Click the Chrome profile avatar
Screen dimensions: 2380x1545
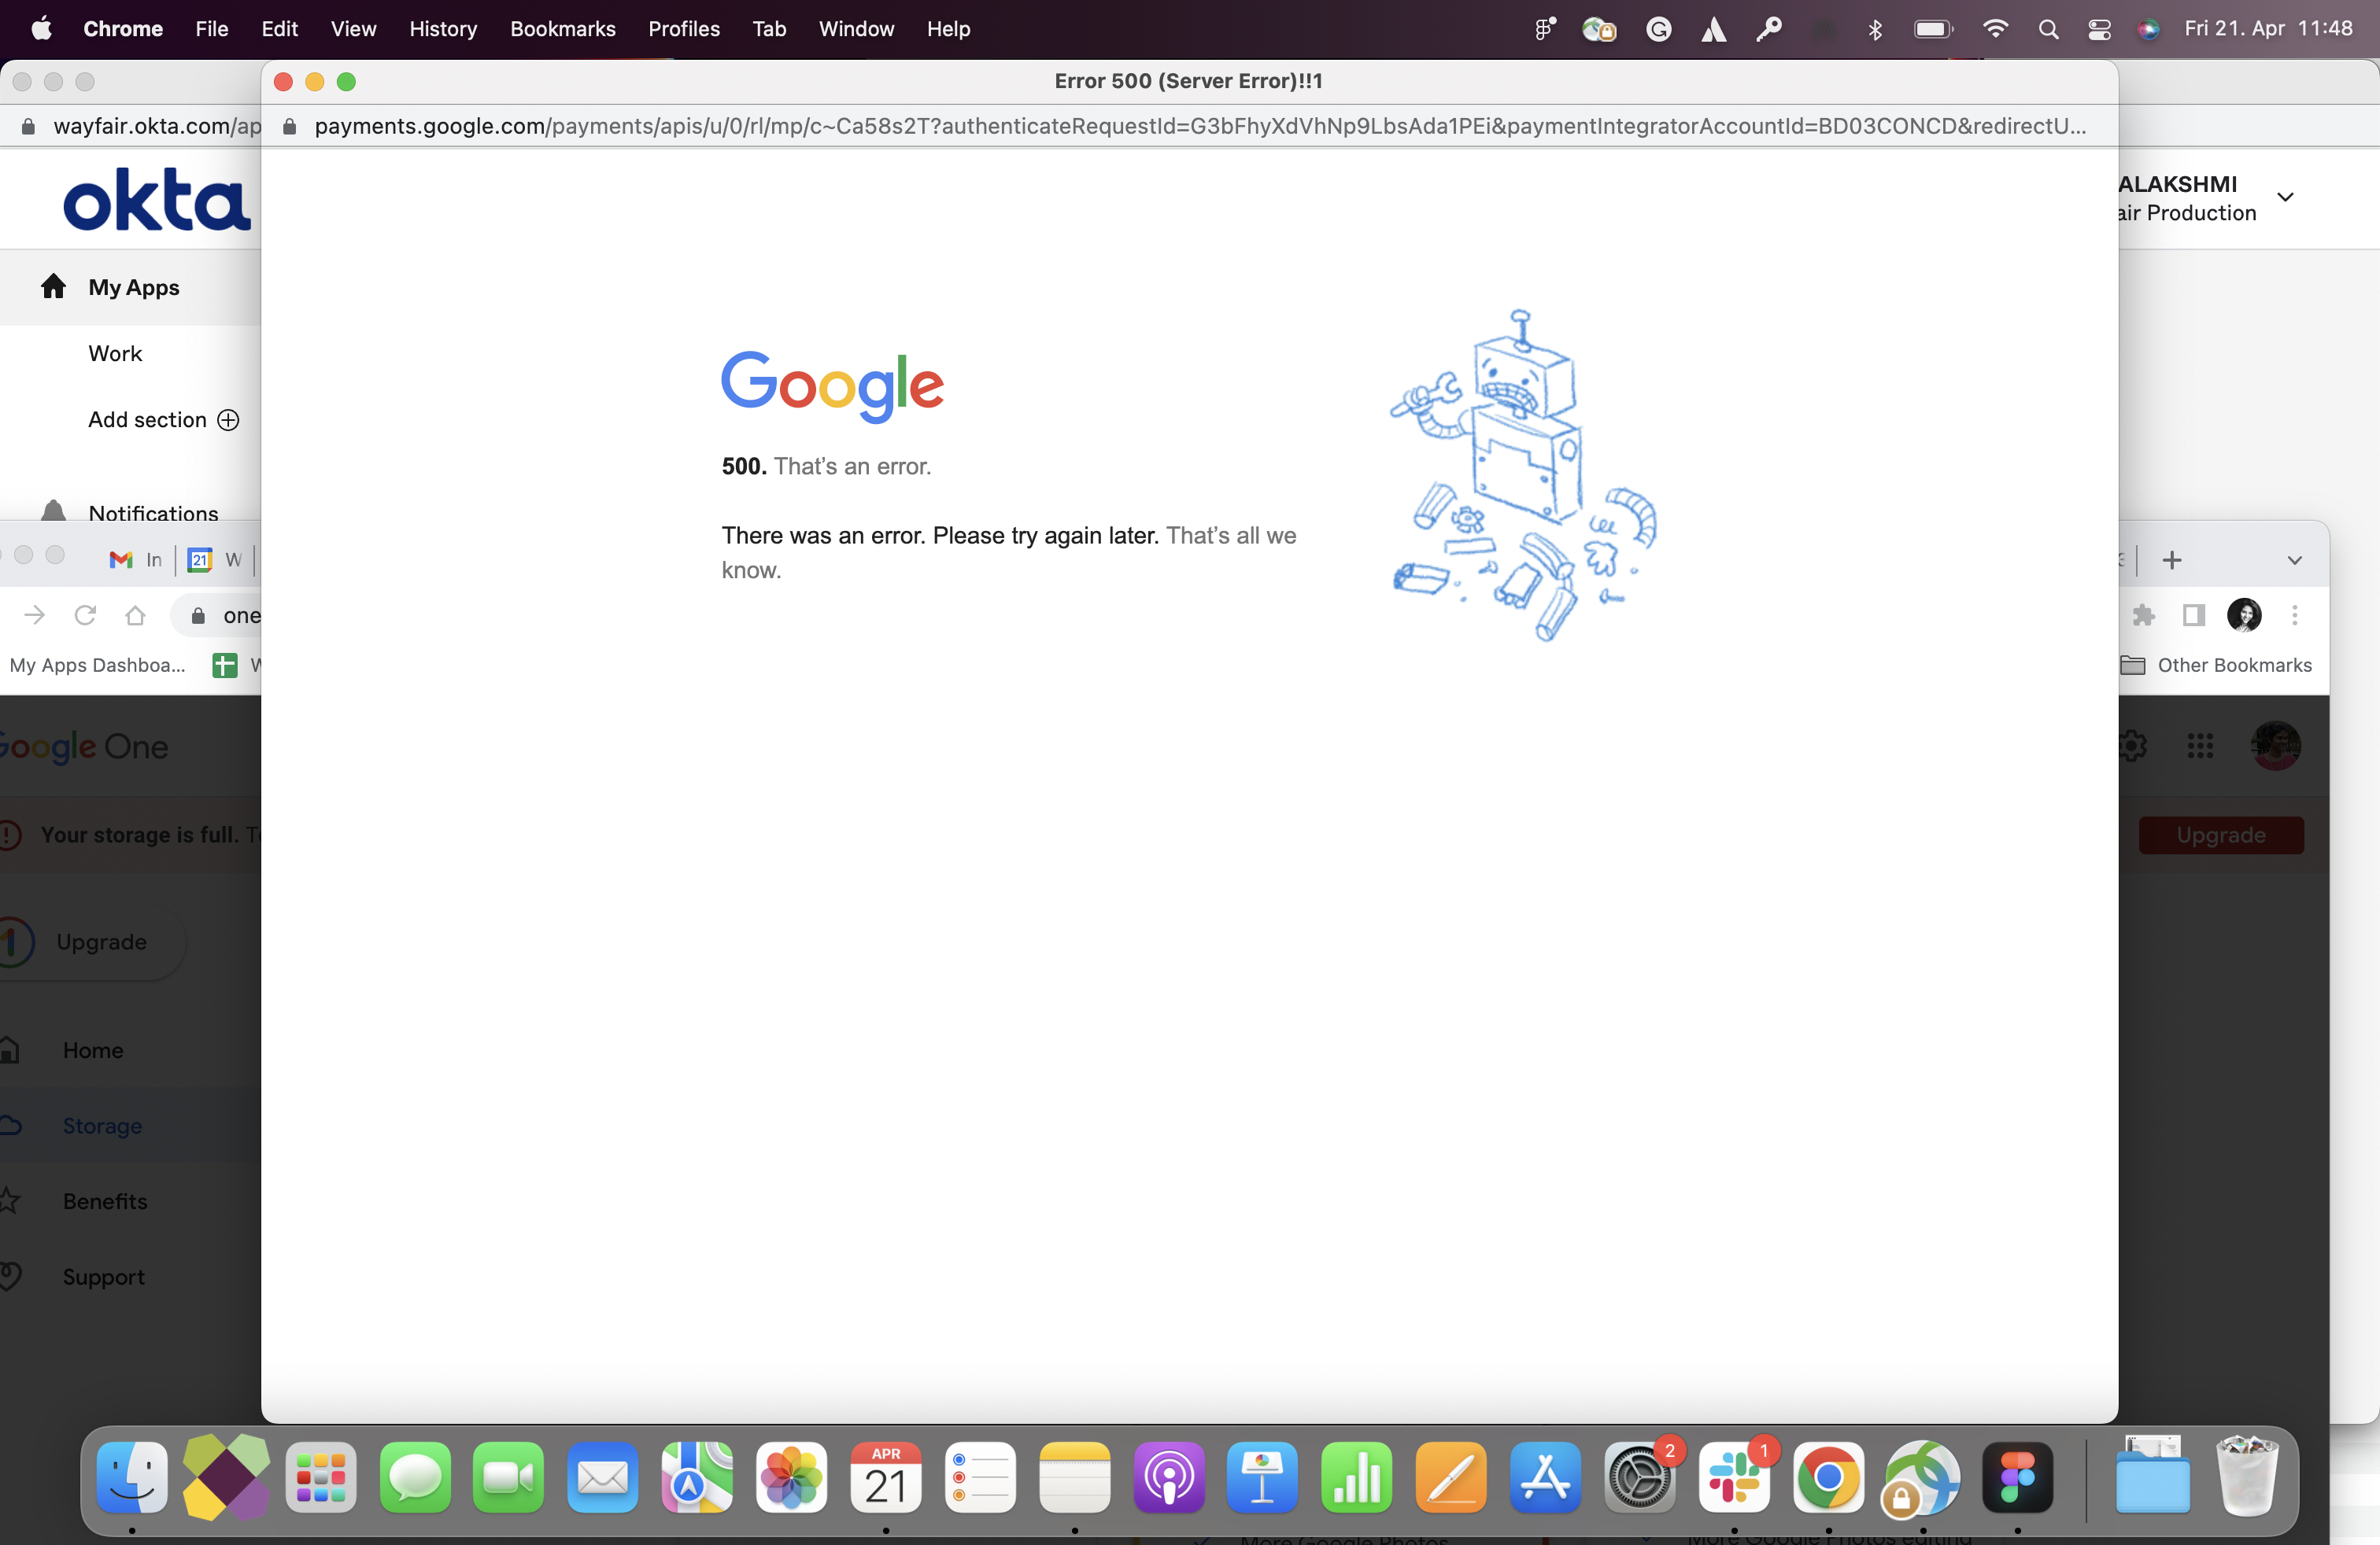pos(2244,614)
